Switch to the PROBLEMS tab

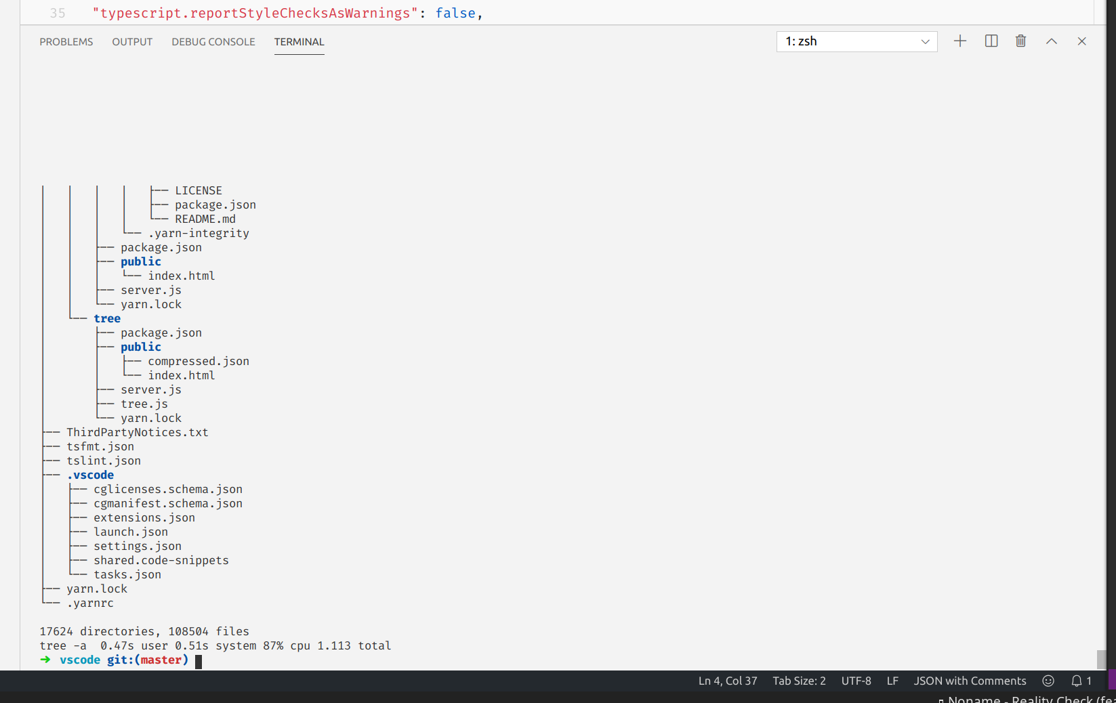pyautogui.click(x=66, y=41)
